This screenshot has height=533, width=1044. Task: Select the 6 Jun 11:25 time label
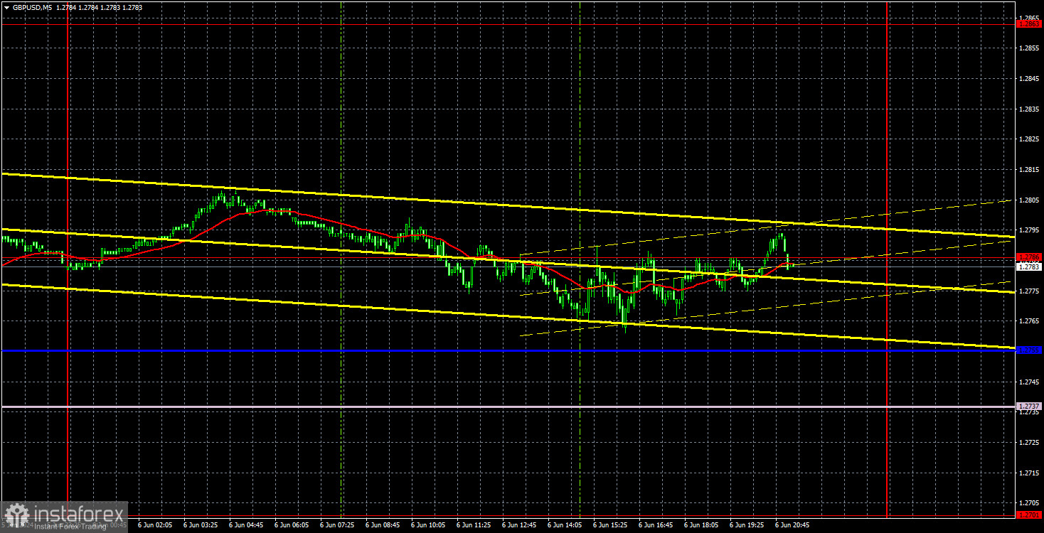pyautogui.click(x=474, y=526)
